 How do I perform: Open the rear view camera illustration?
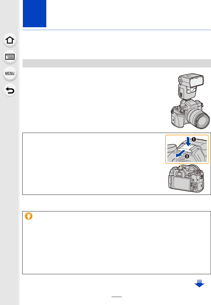click(186, 179)
